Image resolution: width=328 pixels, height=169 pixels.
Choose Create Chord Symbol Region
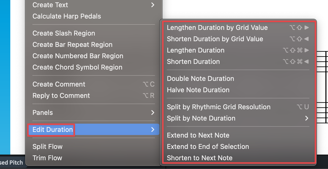pyautogui.click(x=77, y=67)
